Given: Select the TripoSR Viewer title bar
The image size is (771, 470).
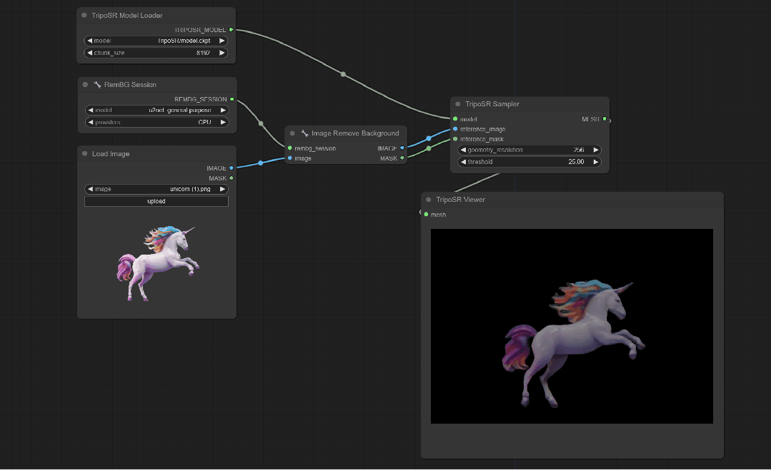Looking at the screenshot, I should (572, 200).
